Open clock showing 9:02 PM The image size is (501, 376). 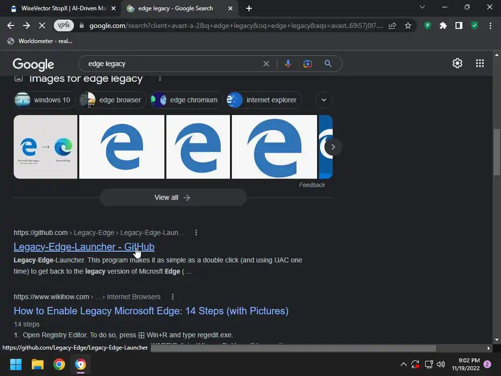[x=466, y=364]
